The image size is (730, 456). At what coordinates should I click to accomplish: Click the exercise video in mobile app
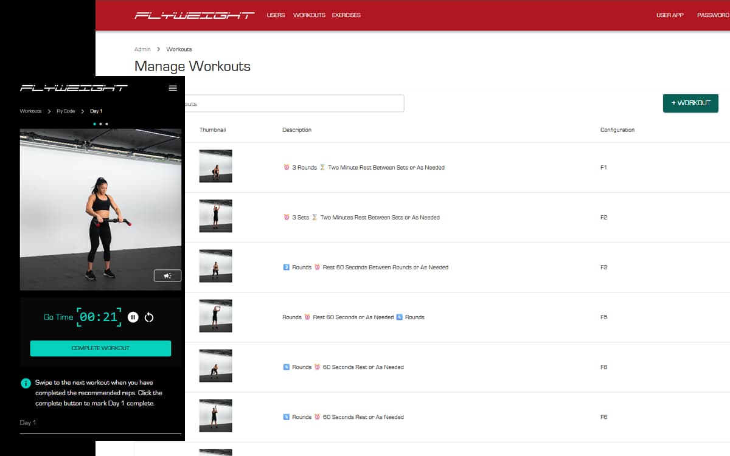pos(100,210)
